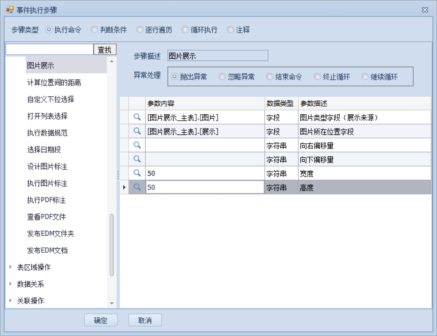Click magnifier icon in 宽度 row

[137, 173]
